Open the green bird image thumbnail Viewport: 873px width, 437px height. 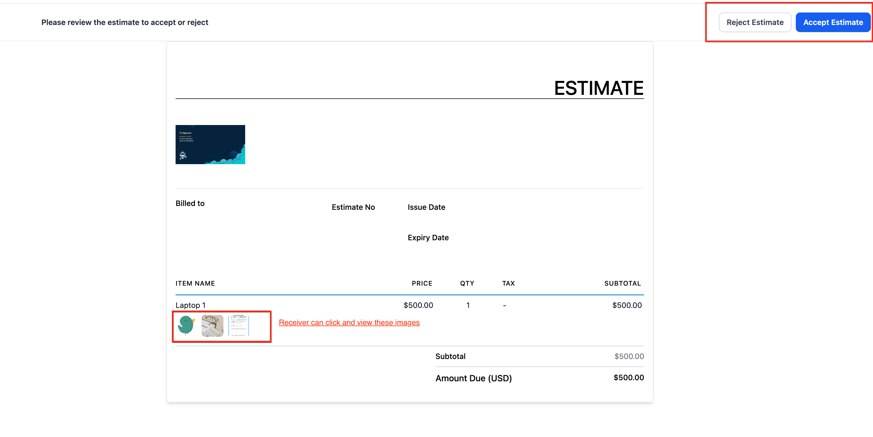coord(186,325)
